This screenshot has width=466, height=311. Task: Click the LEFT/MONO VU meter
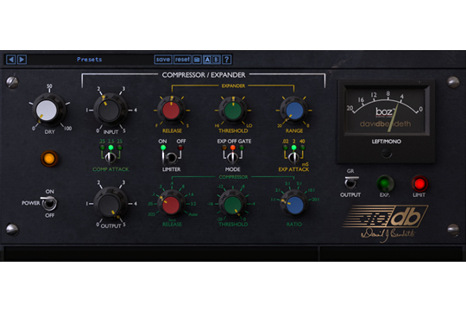pos(387,110)
